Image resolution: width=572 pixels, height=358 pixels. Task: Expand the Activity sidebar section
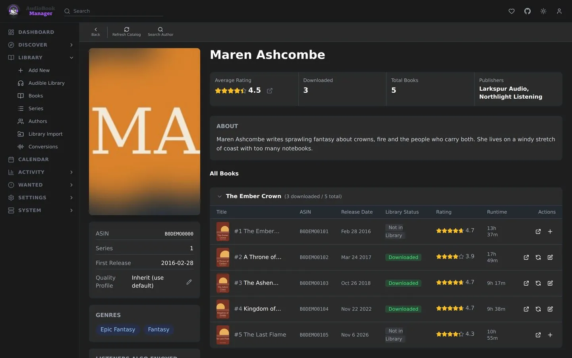[71, 172]
